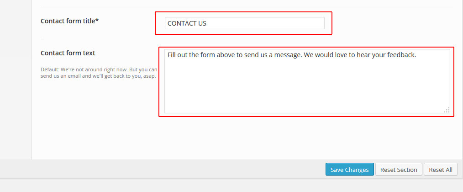Focus the Contact form title input
The image size is (463, 192).
click(244, 23)
